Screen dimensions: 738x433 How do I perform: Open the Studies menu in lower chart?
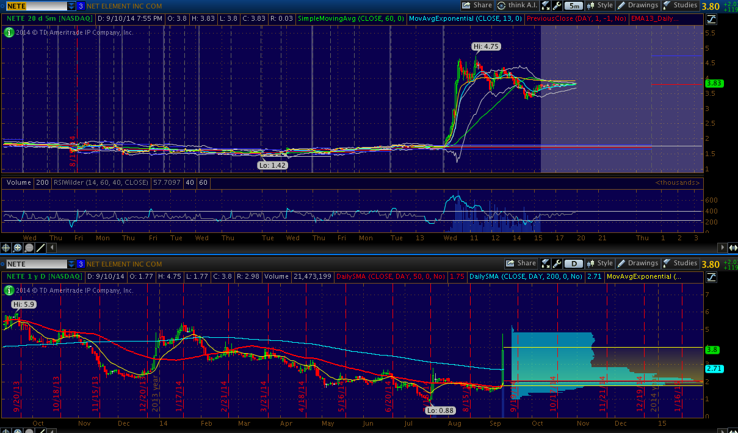pyautogui.click(x=680, y=263)
